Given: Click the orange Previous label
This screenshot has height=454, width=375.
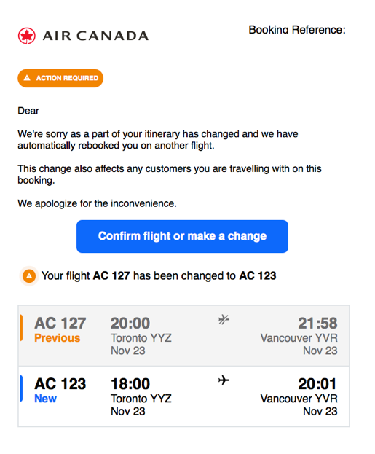Looking at the screenshot, I should pos(58,338).
